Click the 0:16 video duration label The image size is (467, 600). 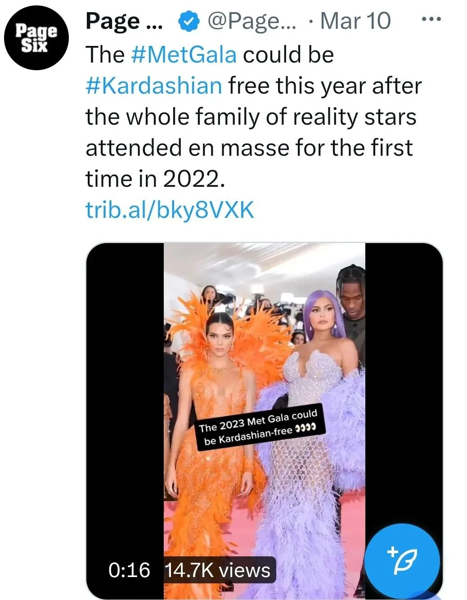coord(129,570)
